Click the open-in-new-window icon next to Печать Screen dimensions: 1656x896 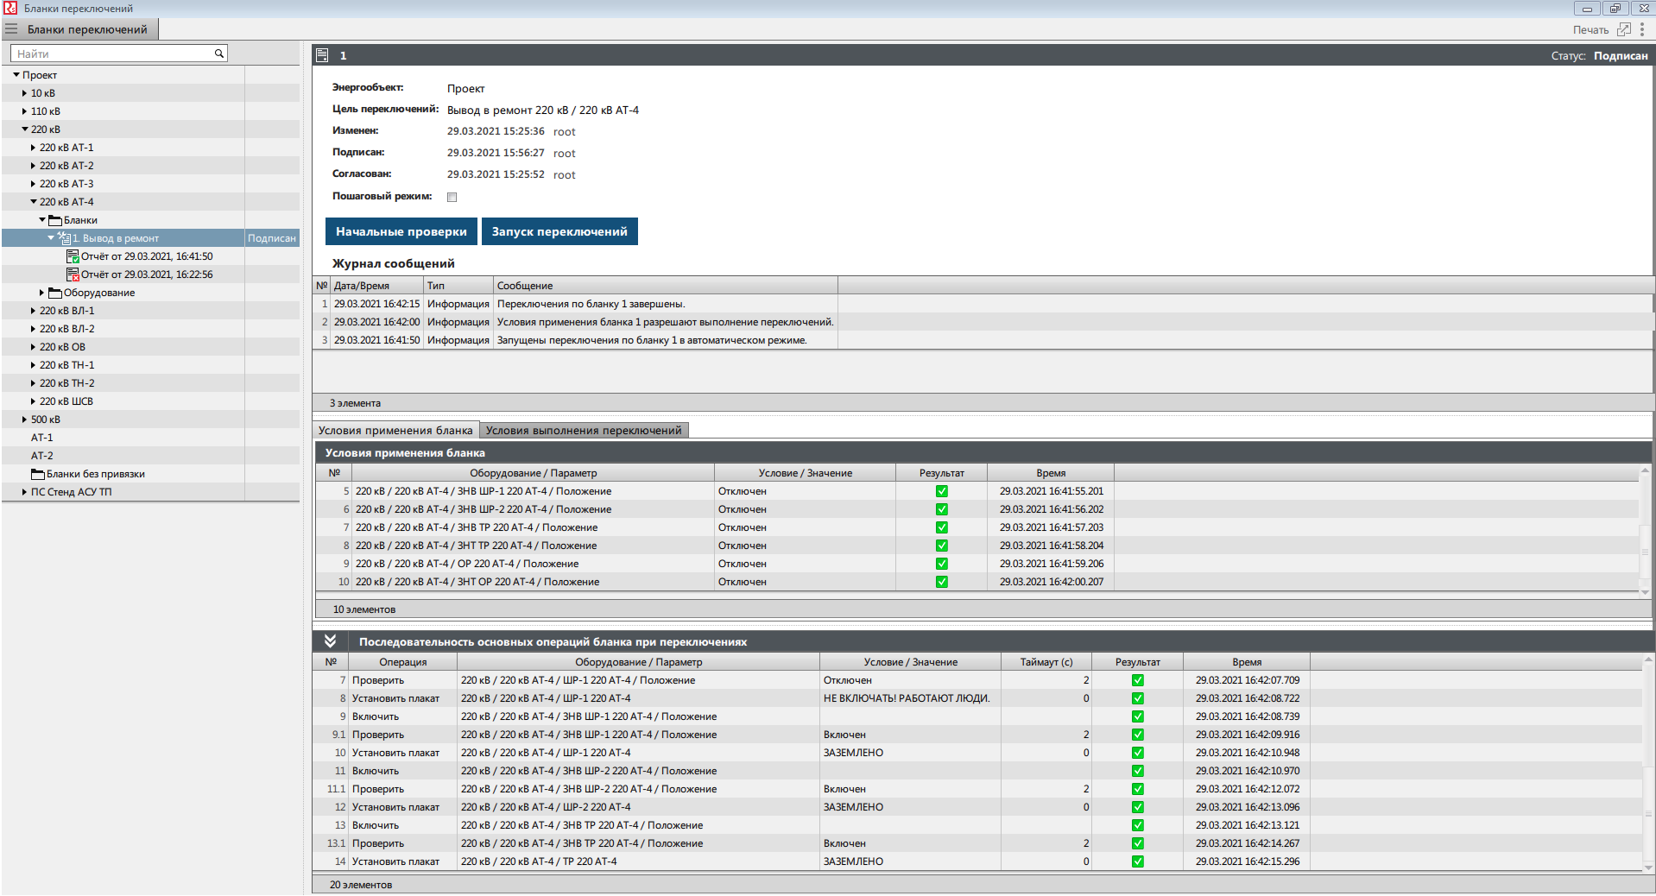pyautogui.click(x=1624, y=28)
